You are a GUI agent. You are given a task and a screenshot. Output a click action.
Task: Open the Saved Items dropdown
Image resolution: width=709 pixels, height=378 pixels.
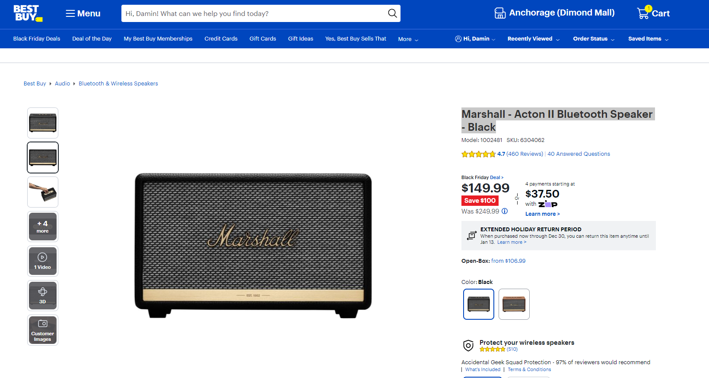coord(648,39)
